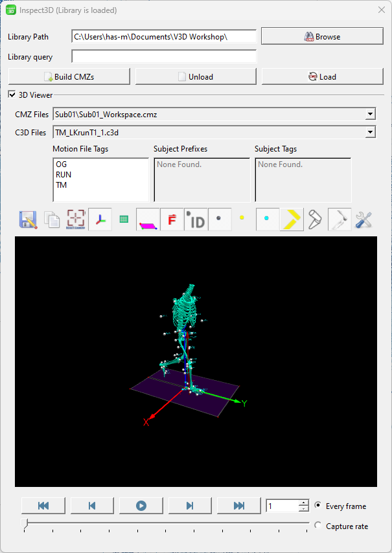Toggle the coordinate axes display icon
This screenshot has height=553, width=392.
coord(100,220)
